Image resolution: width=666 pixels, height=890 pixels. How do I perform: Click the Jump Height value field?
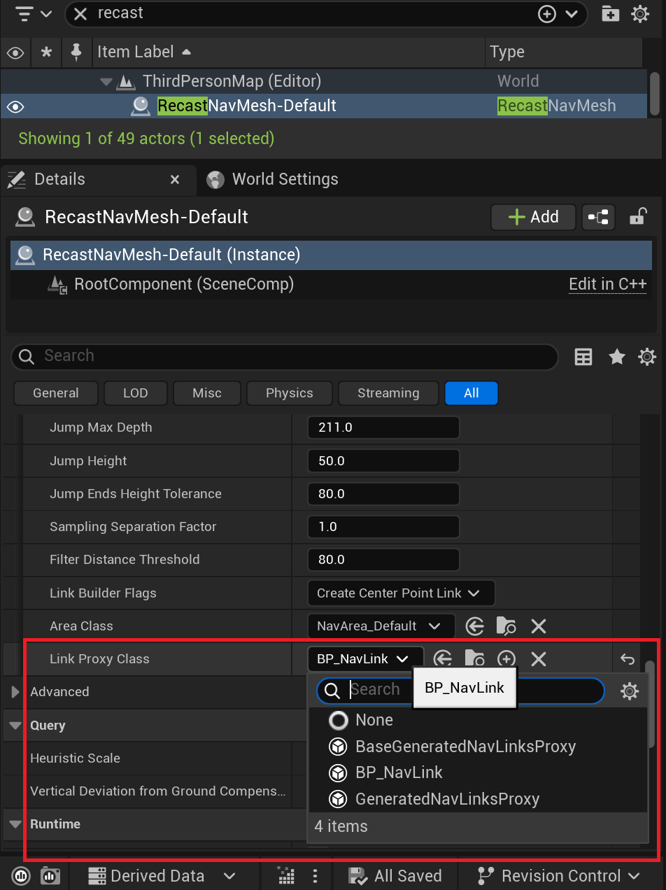coord(383,461)
